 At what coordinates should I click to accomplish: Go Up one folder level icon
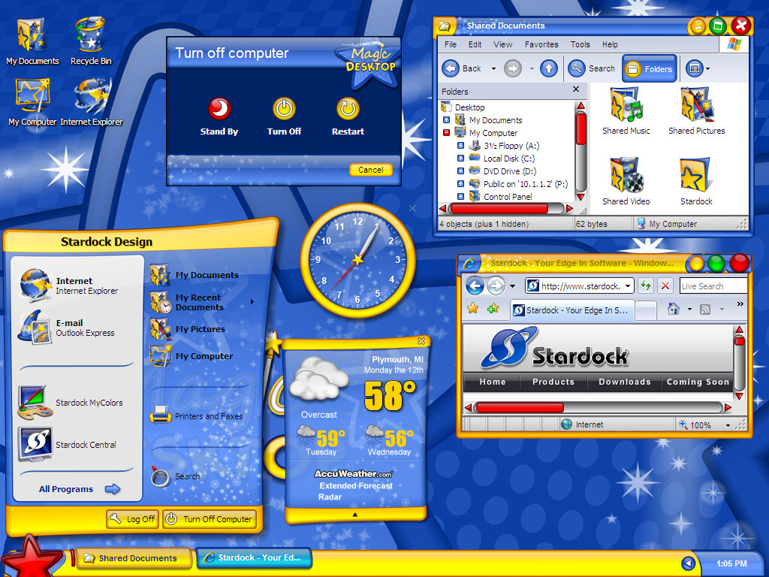point(549,68)
